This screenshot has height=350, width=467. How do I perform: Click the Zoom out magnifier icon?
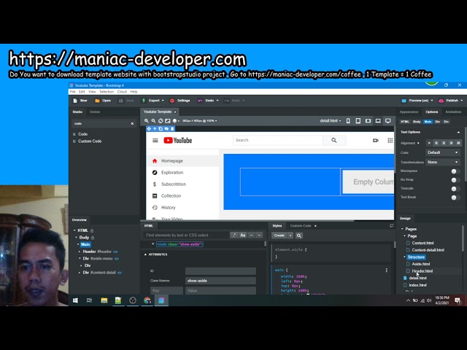click(x=153, y=121)
